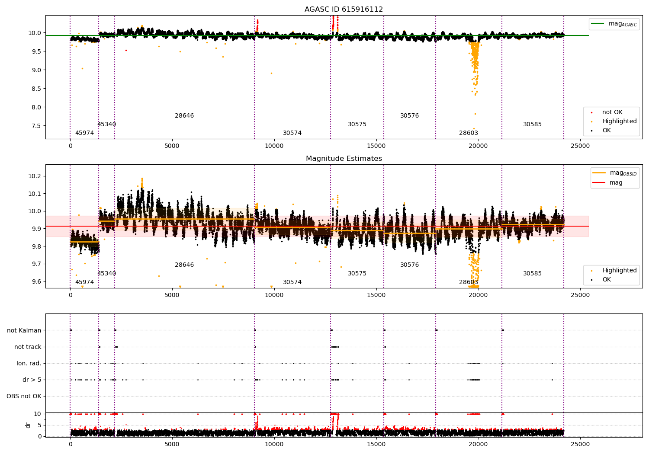Click '30585' label in Magnitude Estimates plot
The image size is (649, 454).
(x=532, y=274)
